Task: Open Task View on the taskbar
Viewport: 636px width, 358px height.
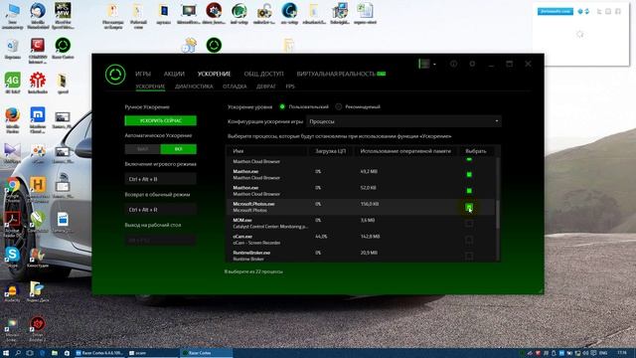Action: click(30, 353)
